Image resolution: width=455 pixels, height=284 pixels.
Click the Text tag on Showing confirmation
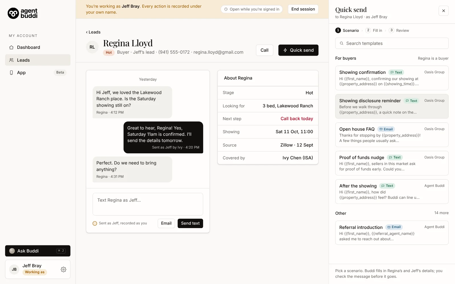396,72
